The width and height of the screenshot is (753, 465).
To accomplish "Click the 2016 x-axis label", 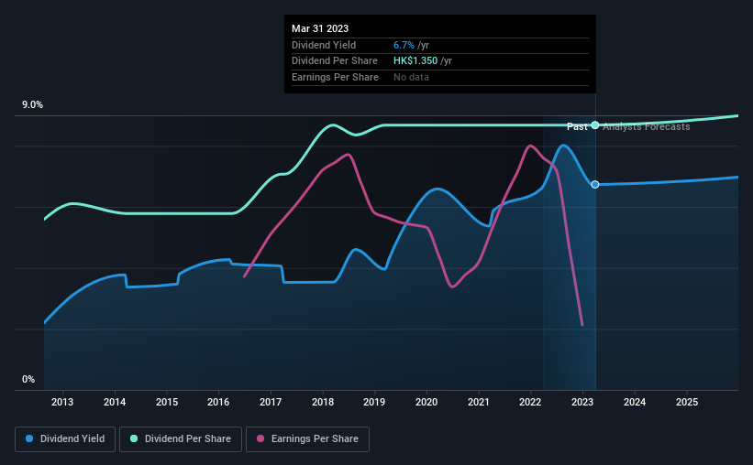I will coord(218,402).
